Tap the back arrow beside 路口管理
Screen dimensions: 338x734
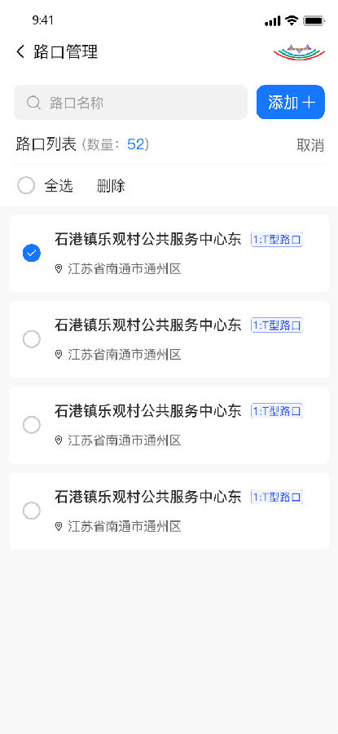tap(20, 51)
